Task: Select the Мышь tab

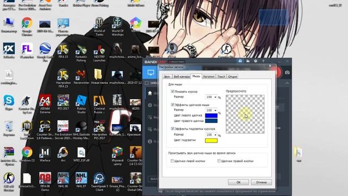Action: (196, 76)
